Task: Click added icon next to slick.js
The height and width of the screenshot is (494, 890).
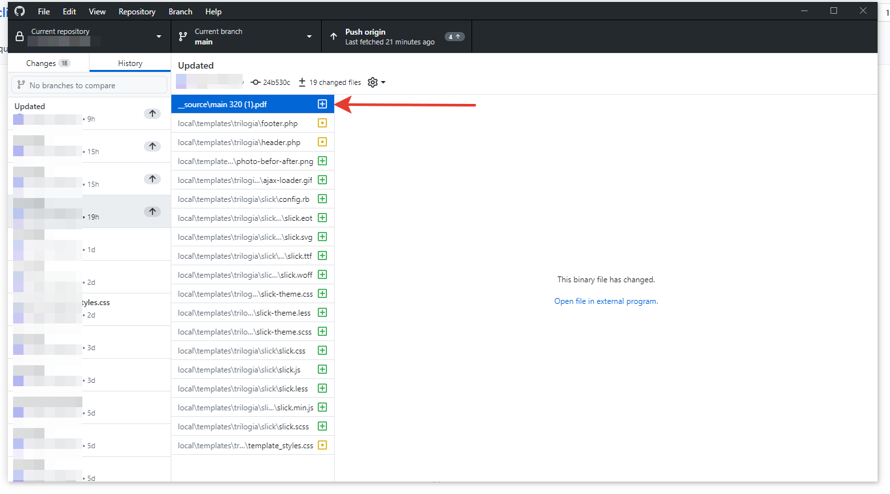Action: (322, 369)
